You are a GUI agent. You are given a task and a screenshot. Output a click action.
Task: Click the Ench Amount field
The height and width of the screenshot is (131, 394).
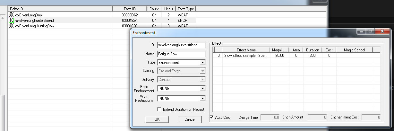pos(317,118)
